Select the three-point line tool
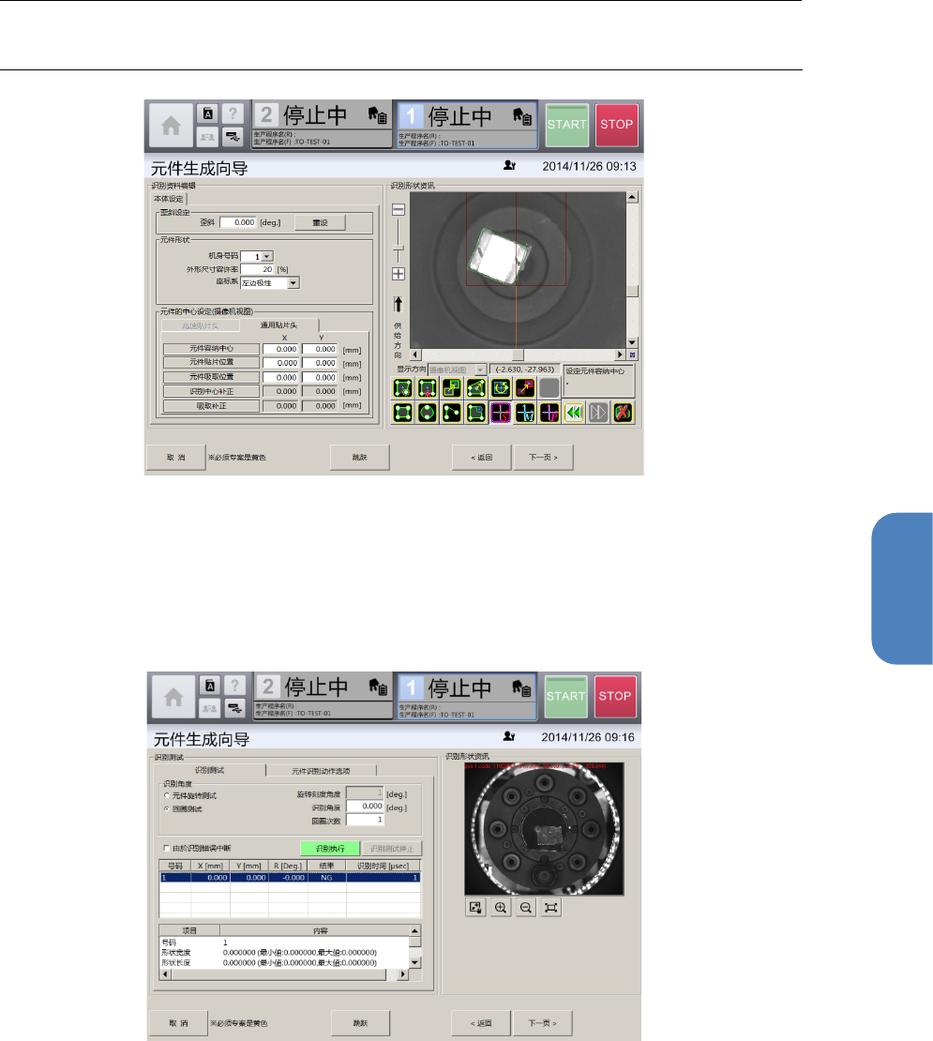This screenshot has height=1041, width=933. pos(452,413)
